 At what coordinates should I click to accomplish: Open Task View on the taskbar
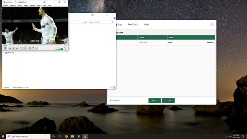60,136
